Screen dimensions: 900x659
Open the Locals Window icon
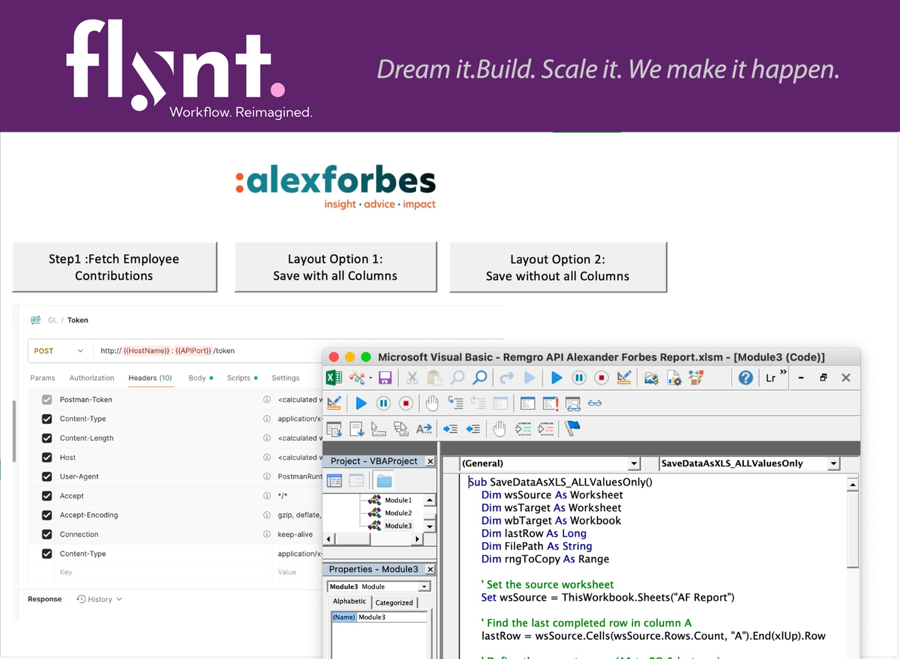pyautogui.click(x=527, y=403)
